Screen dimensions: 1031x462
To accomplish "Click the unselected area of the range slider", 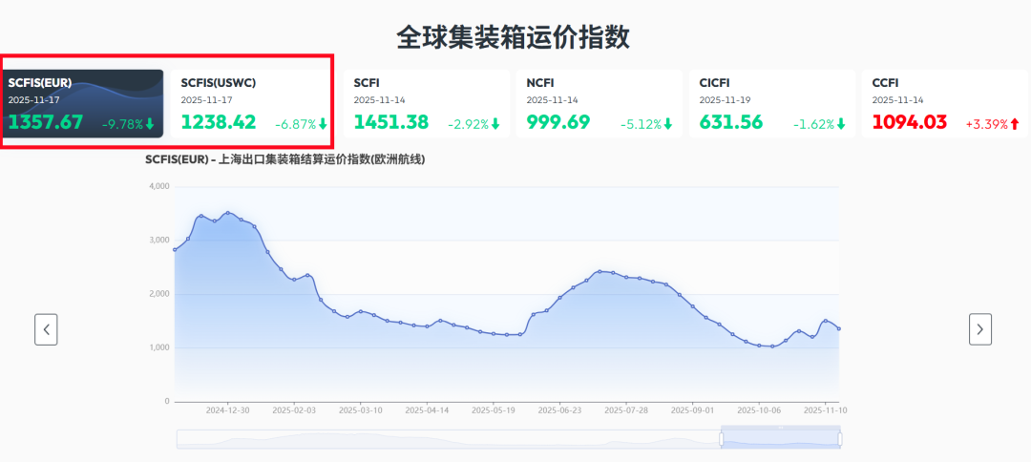I will click(x=449, y=438).
